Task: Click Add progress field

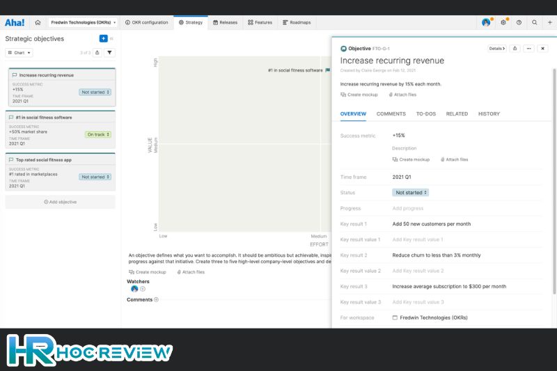Action: coord(408,208)
